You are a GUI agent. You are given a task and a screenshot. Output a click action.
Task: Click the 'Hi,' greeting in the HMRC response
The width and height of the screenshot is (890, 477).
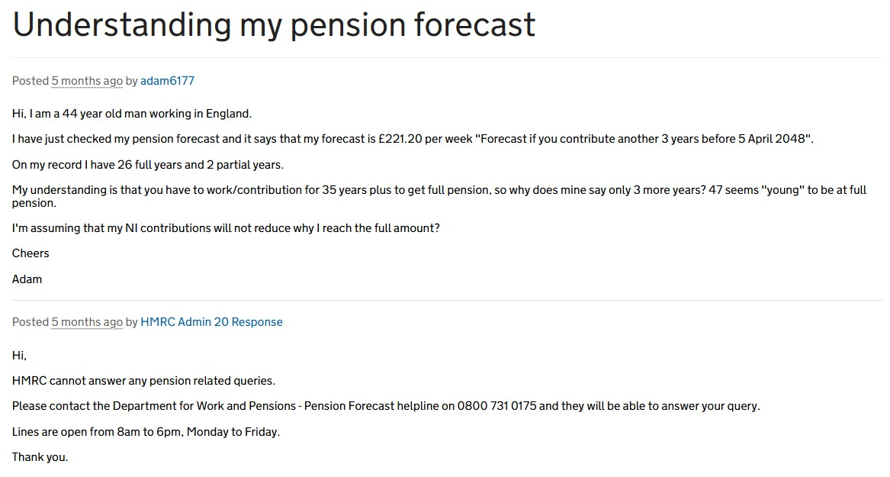tap(19, 356)
